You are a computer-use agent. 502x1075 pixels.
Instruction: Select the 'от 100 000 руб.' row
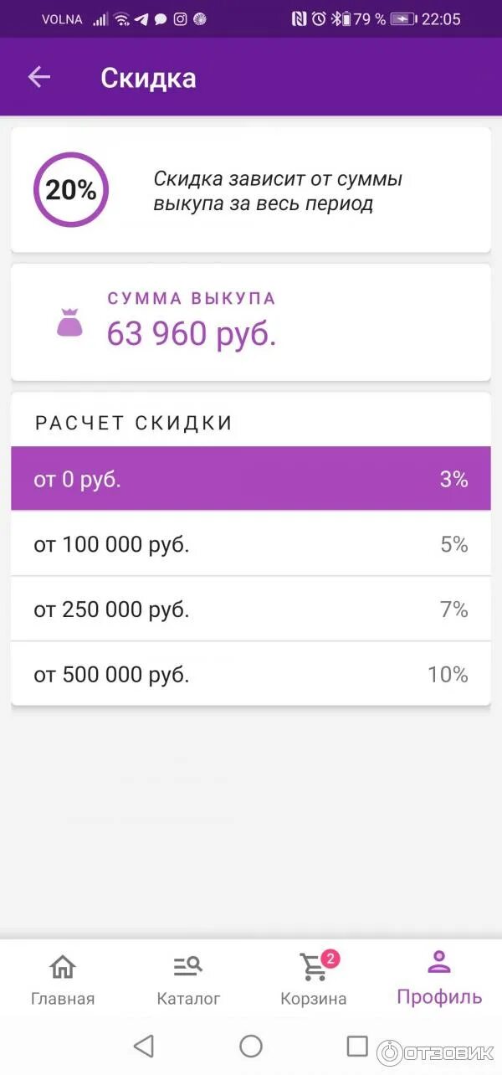pyautogui.click(x=251, y=545)
